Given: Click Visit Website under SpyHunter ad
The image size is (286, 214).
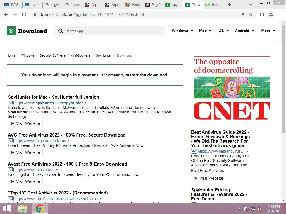Looking at the screenshot, I should point(25,123).
